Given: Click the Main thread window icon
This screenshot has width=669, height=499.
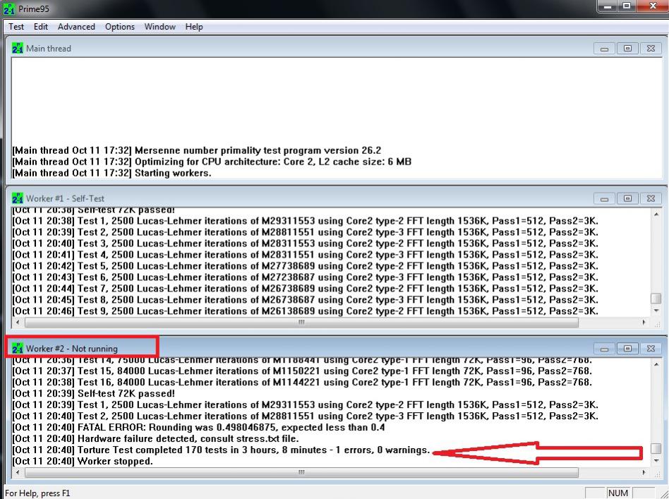Looking at the screenshot, I should coord(18,48).
